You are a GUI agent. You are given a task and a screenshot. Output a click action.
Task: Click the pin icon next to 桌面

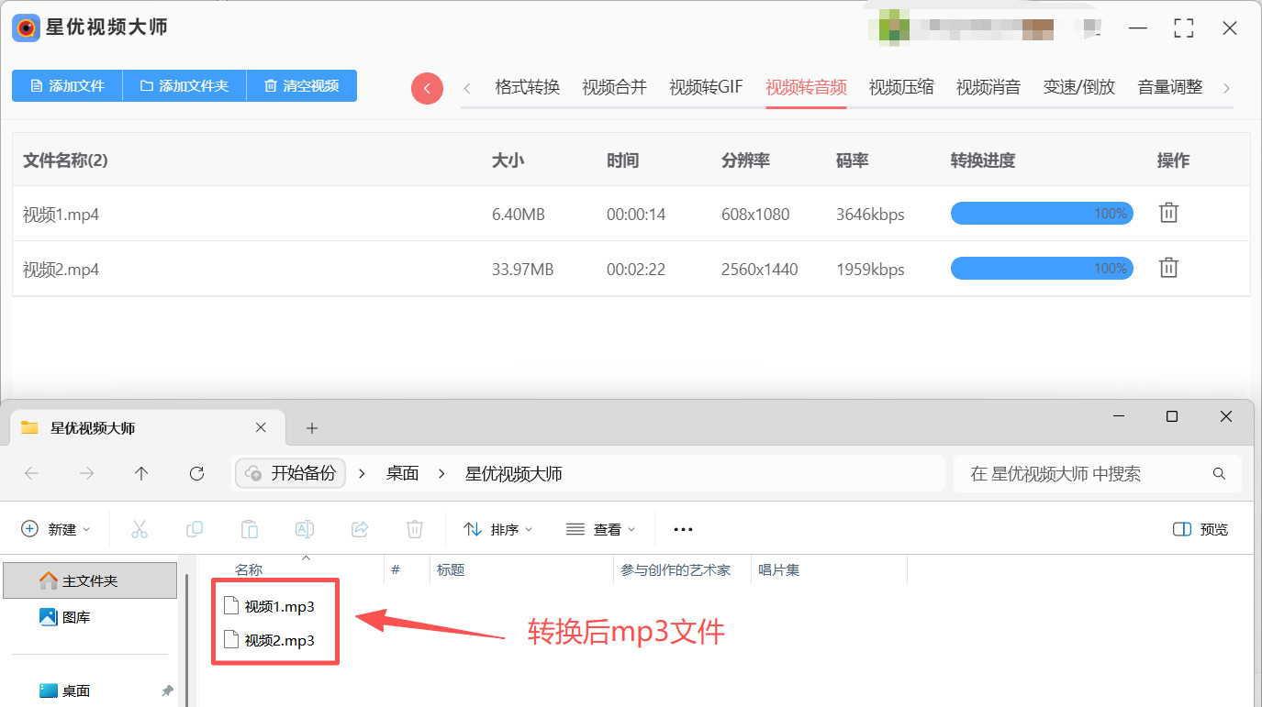[167, 690]
